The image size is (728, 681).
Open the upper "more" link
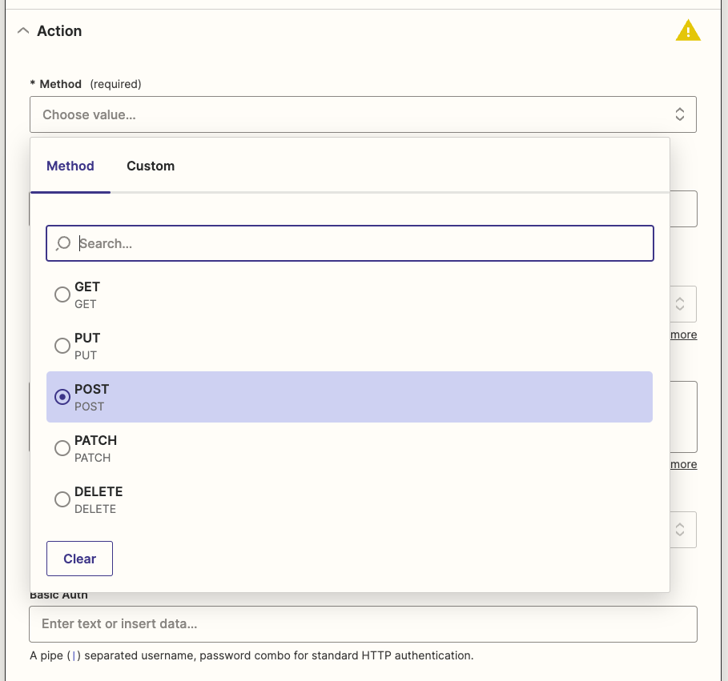pyautogui.click(x=683, y=334)
